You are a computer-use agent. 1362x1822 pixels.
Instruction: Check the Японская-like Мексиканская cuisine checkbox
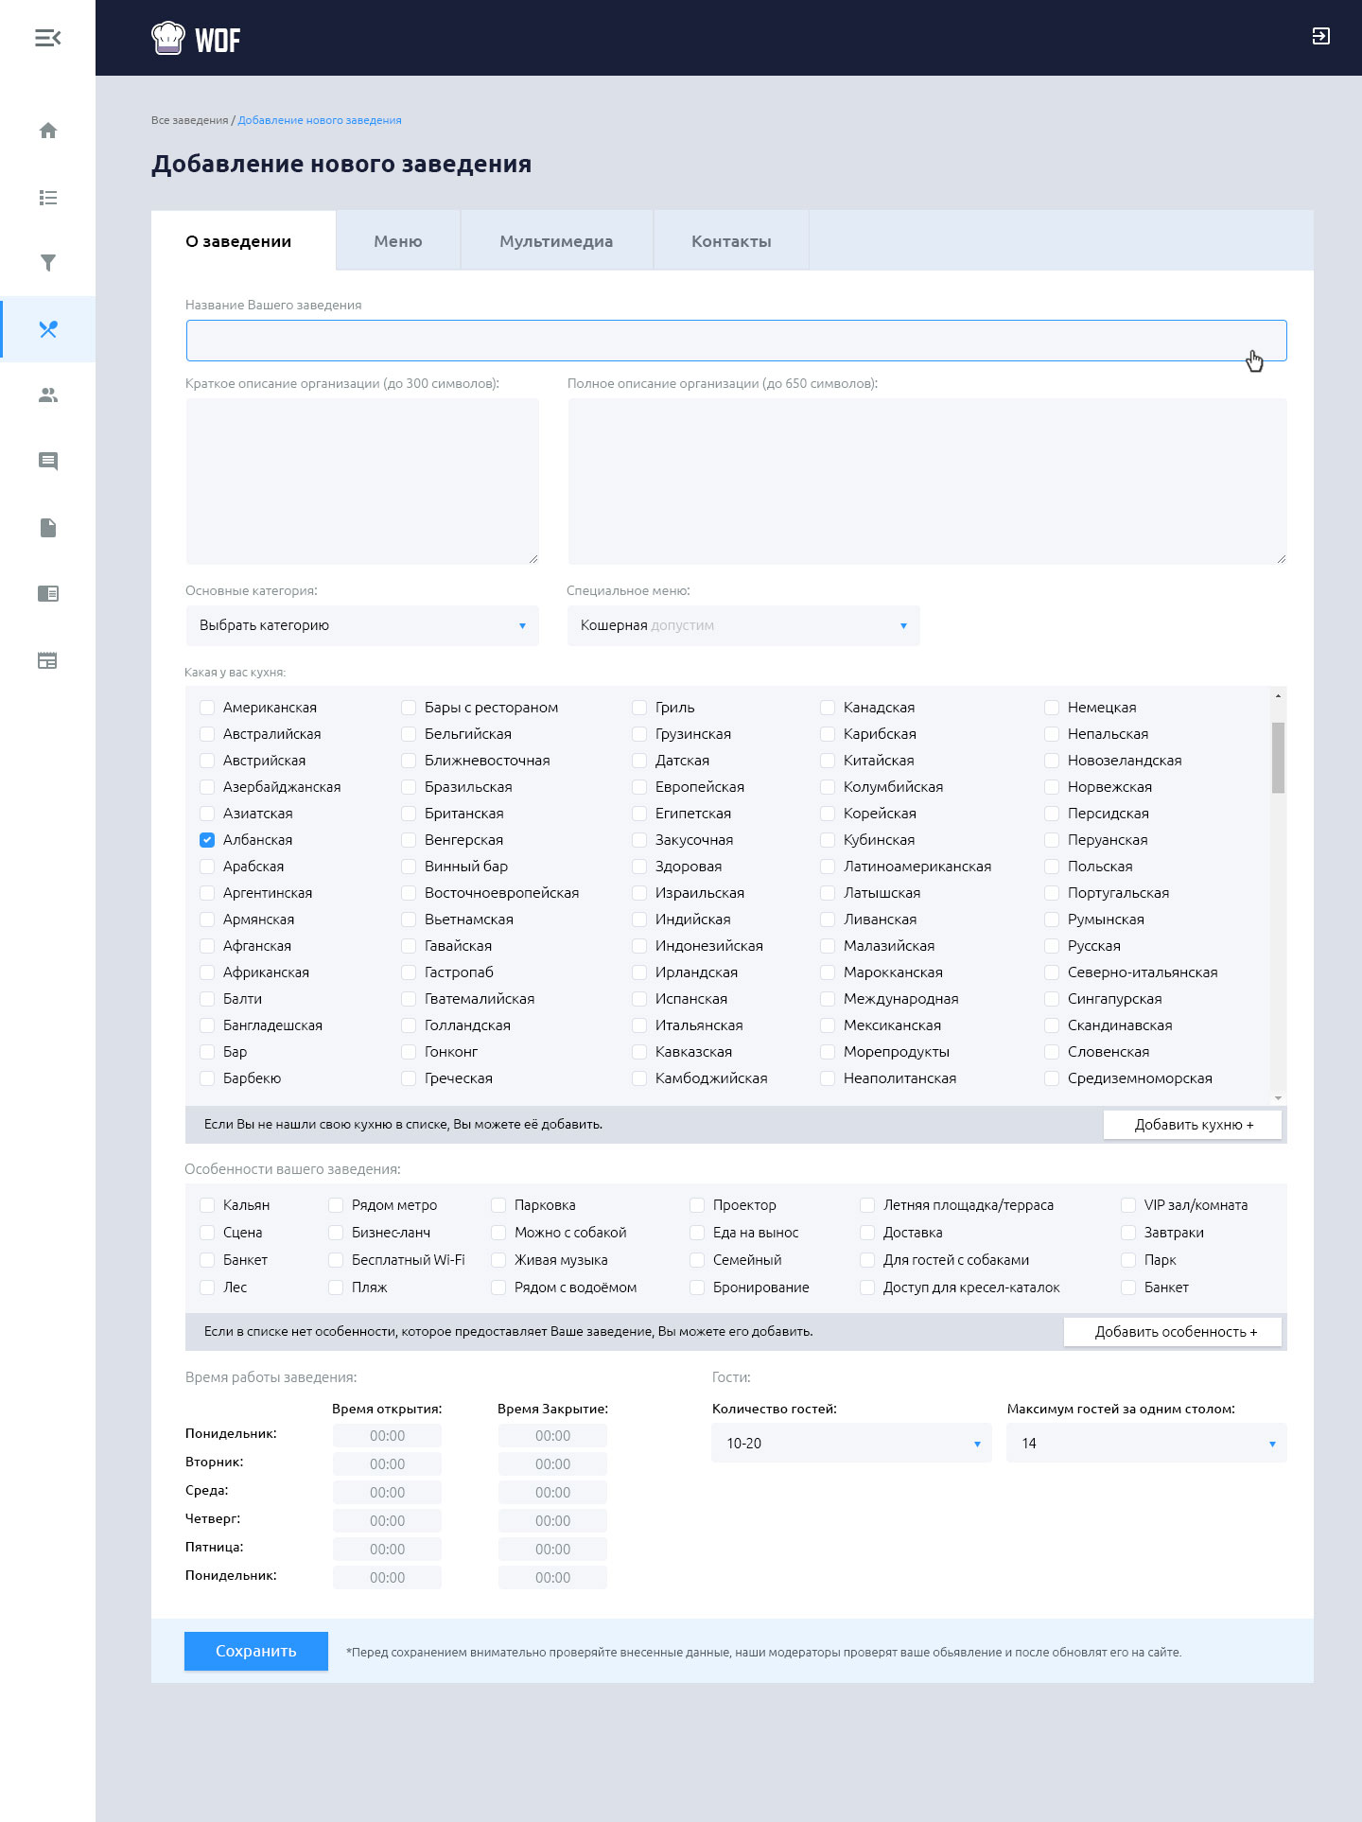click(x=828, y=1025)
